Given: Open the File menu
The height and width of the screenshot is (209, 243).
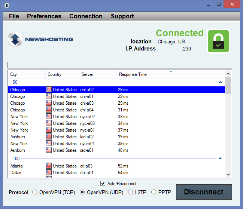Looking at the screenshot, I should click(14, 16).
